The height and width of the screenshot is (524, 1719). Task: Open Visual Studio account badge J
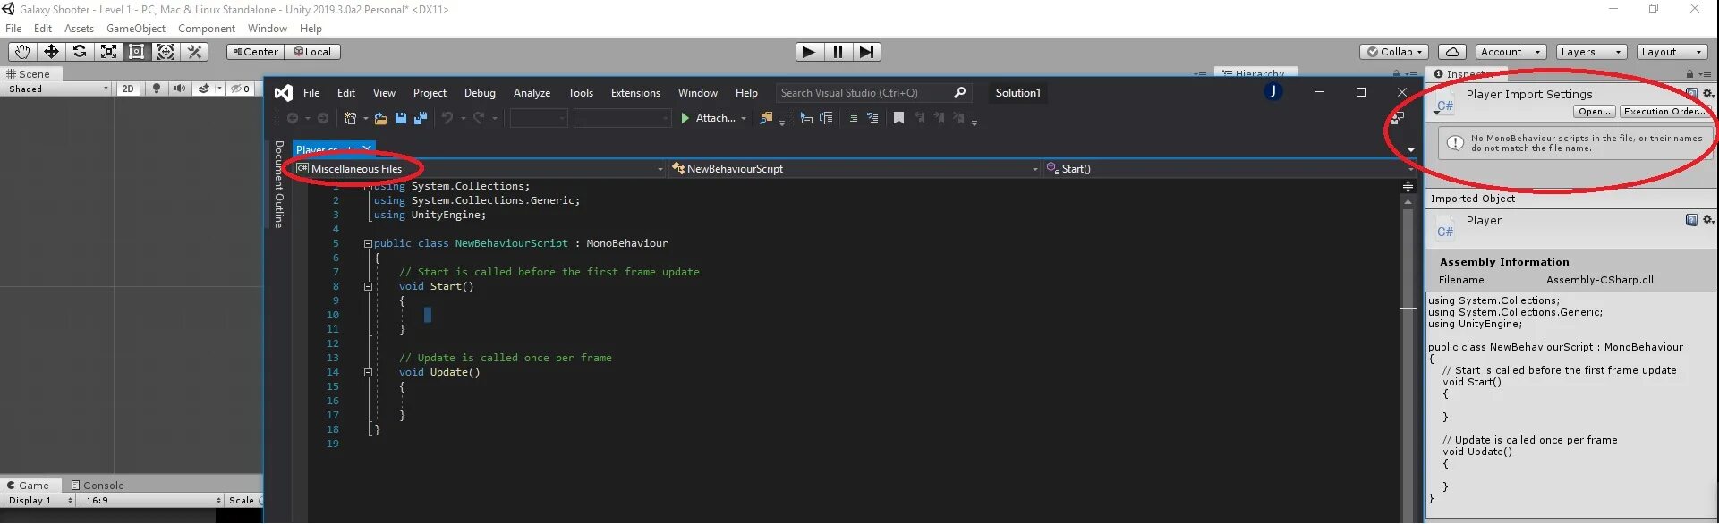(x=1273, y=91)
